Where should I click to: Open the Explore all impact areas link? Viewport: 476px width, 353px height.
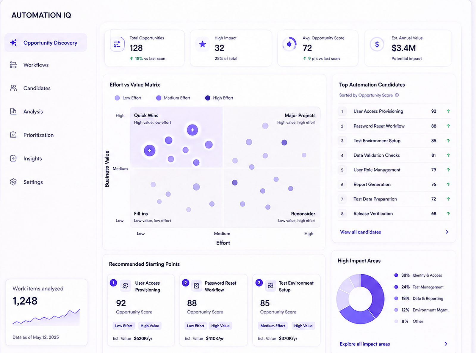[365, 344]
